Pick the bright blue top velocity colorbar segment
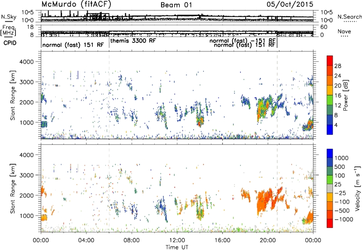 pyautogui.click(x=330, y=153)
